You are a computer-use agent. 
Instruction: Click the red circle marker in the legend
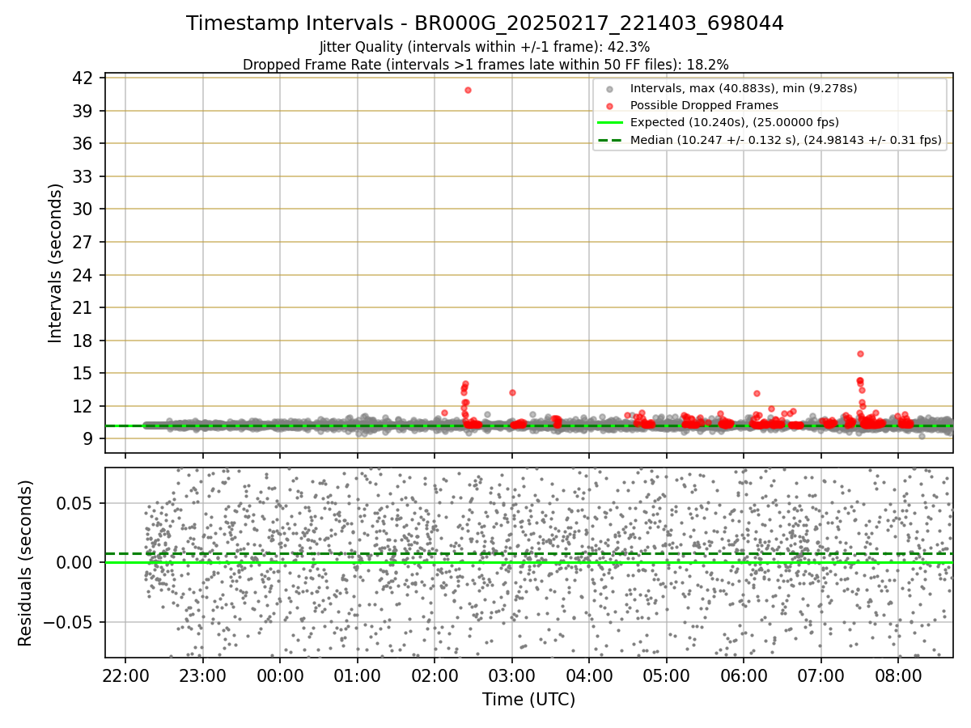(x=610, y=106)
